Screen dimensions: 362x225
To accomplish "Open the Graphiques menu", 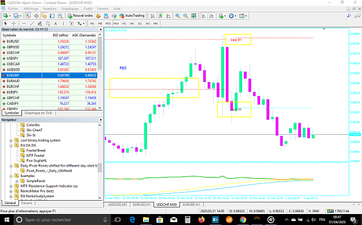I will [x=70, y=9].
